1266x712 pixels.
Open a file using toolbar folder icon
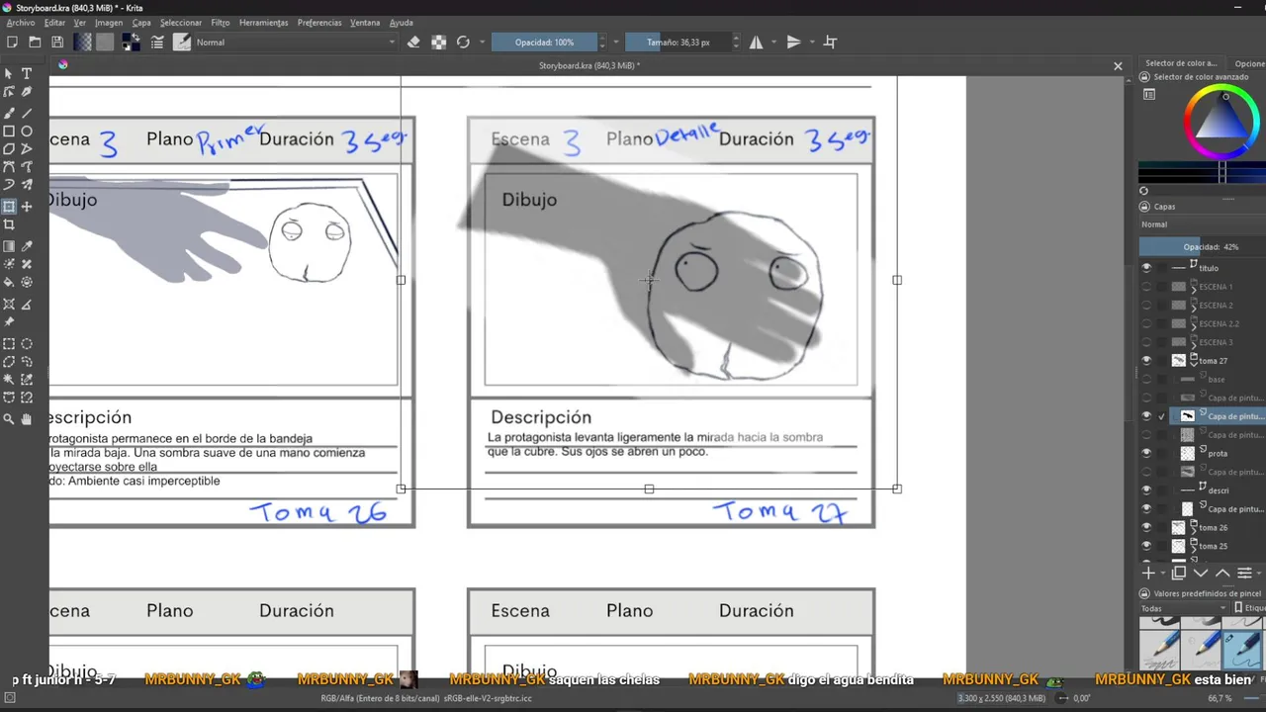pyautogui.click(x=35, y=43)
